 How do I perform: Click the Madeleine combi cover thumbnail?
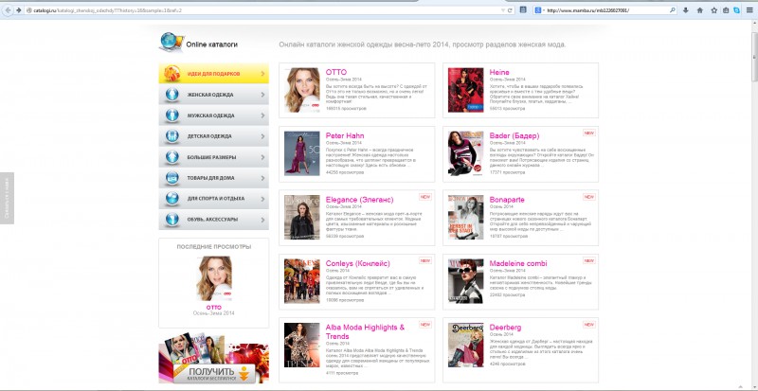click(465, 281)
